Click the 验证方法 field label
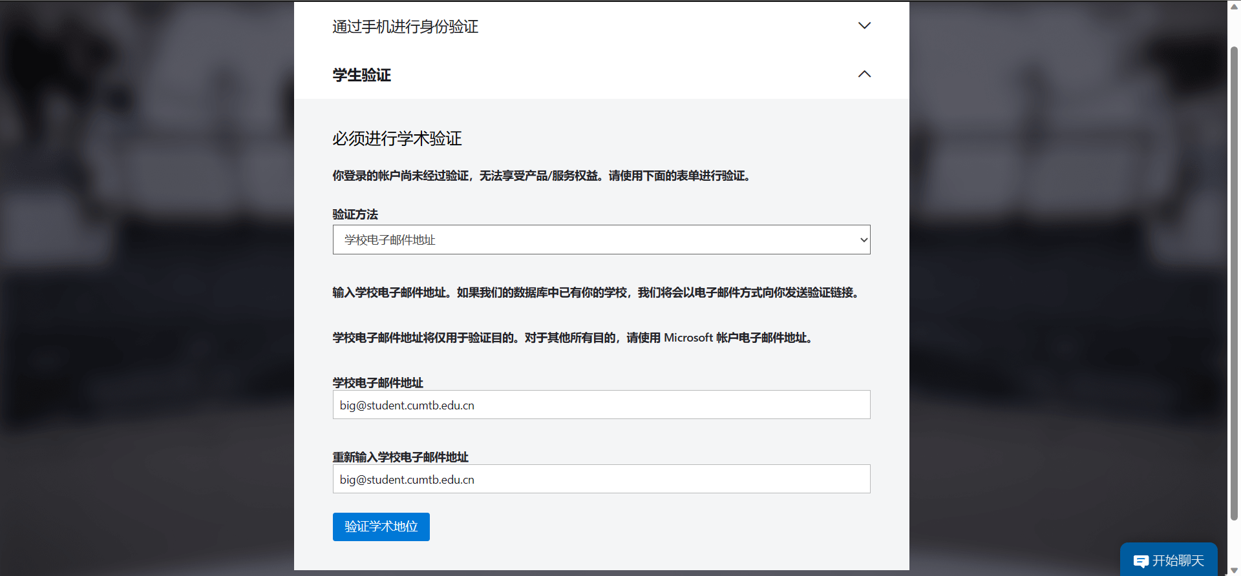Image resolution: width=1241 pixels, height=576 pixels. tap(355, 214)
